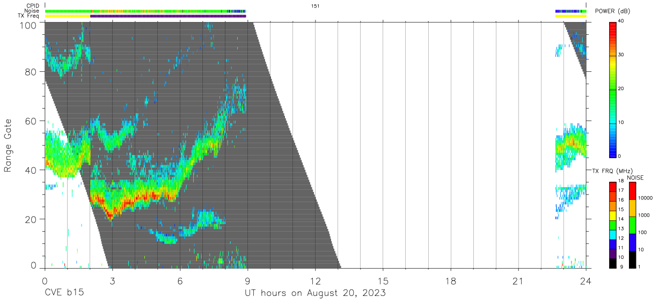The width and height of the screenshot is (659, 304).
Task: Click the 12 hour tick label on the x-axis
Action: click(x=316, y=281)
